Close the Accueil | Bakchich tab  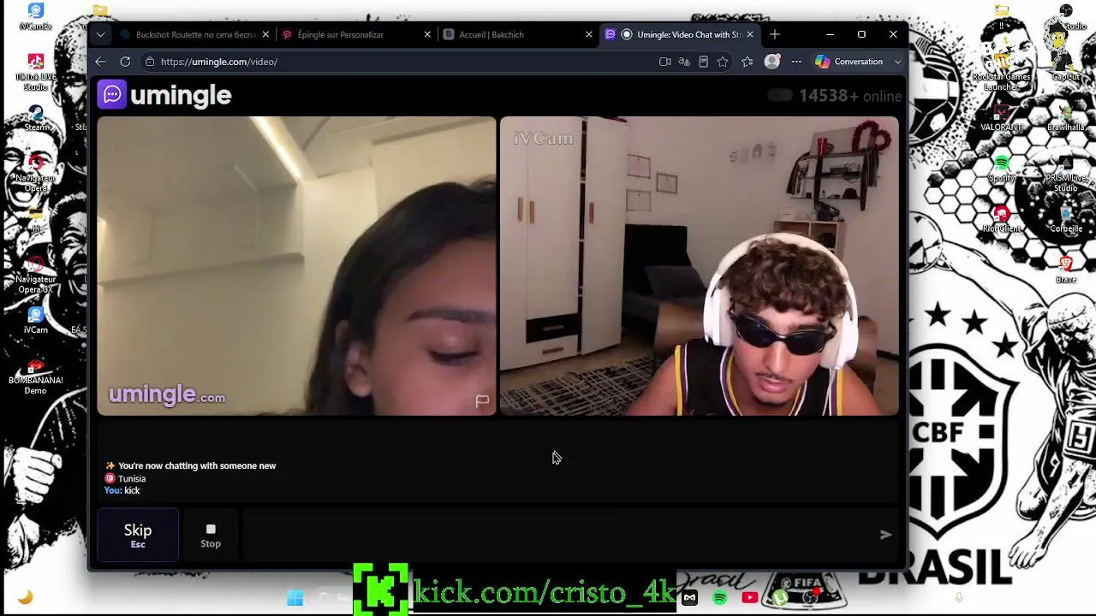[x=589, y=35]
